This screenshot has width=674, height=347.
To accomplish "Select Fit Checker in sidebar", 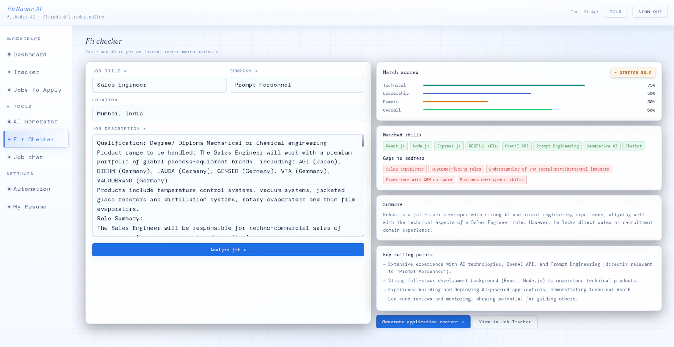I will 36,139.
